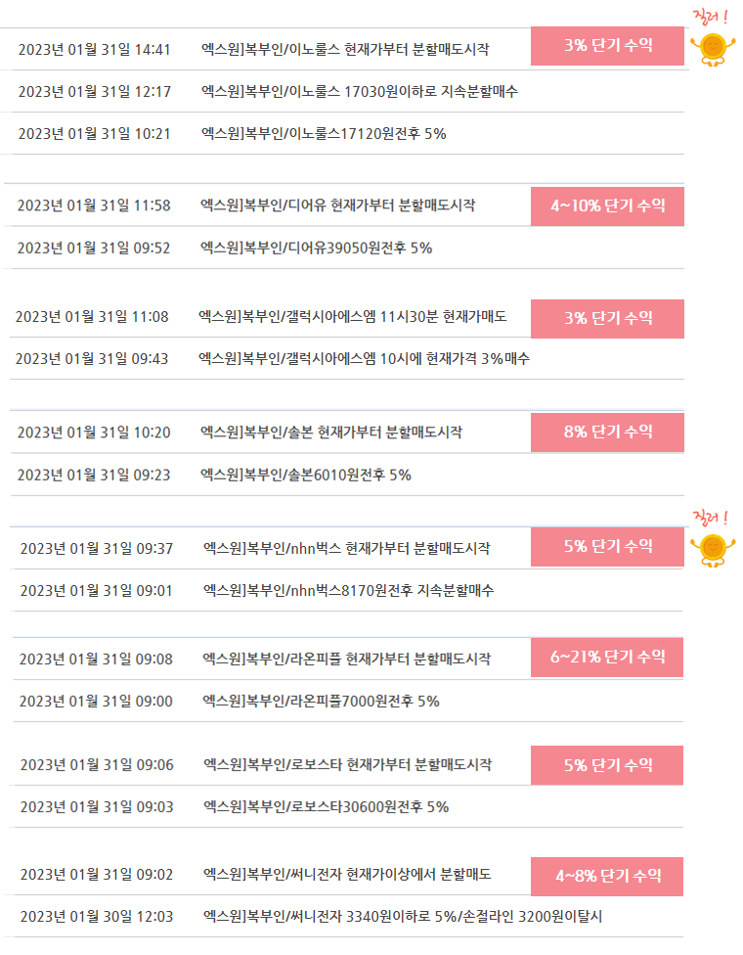This screenshot has height=955, width=743.
Task: Open 솔본6010원전후 5% message
Action: [306, 476]
